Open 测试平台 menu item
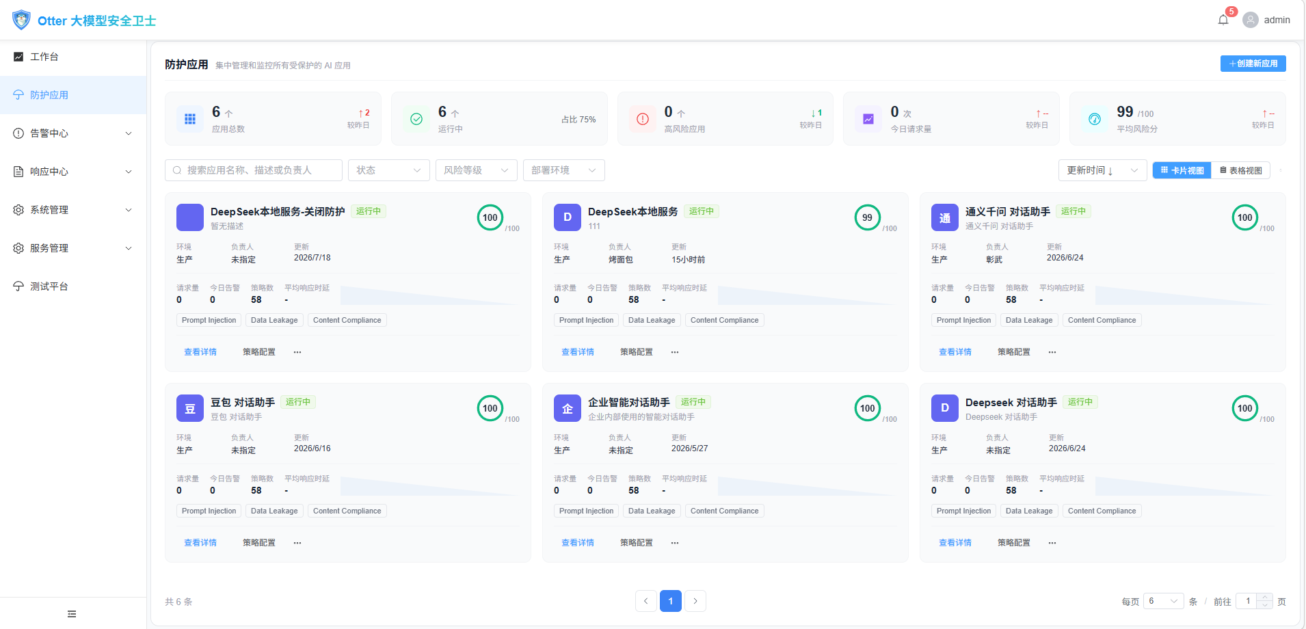 click(73, 286)
